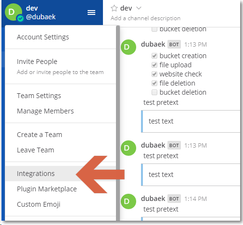
Task: Toggle the bucket creation checkbox
Action: click(154, 56)
